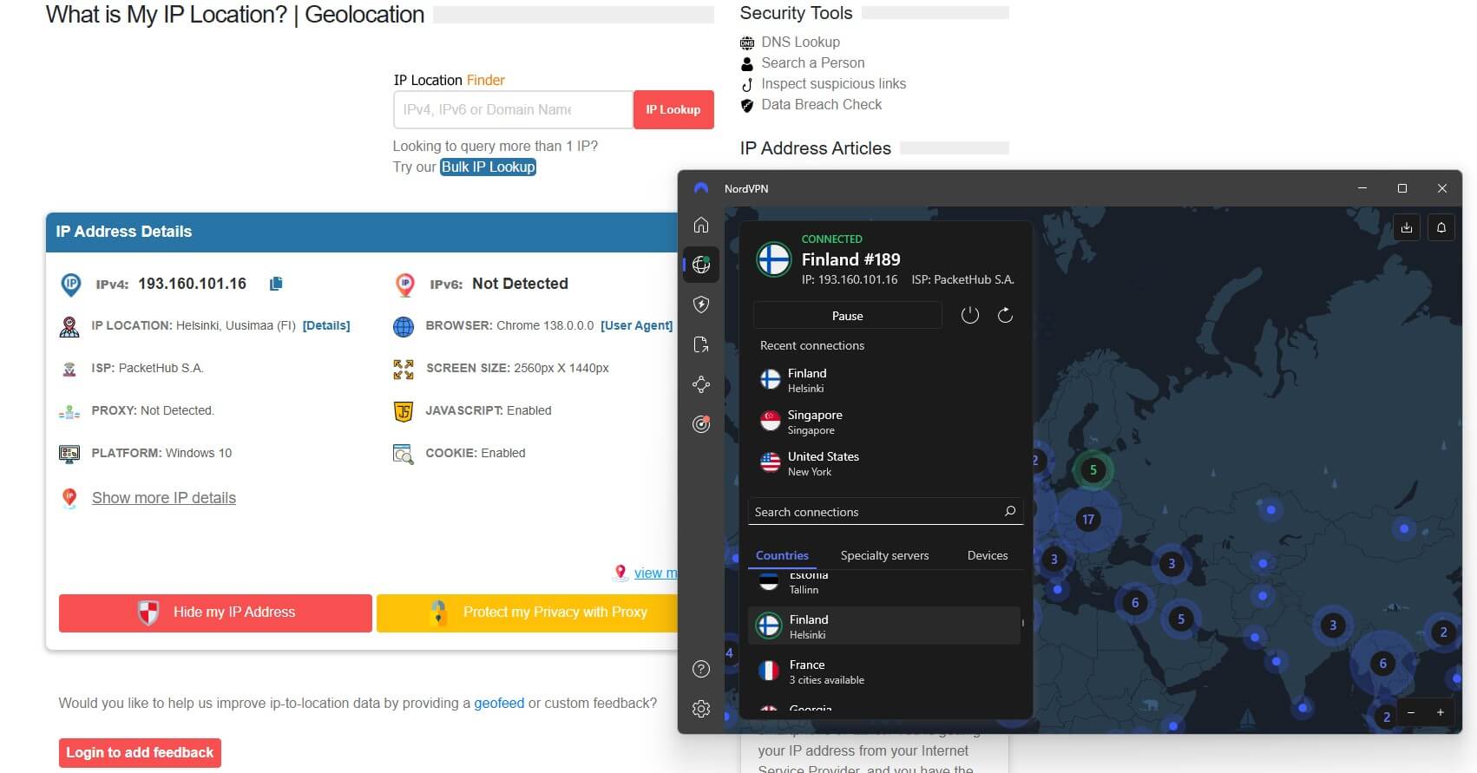
Task: Click the Finland flag in connected status
Action: pos(773,259)
